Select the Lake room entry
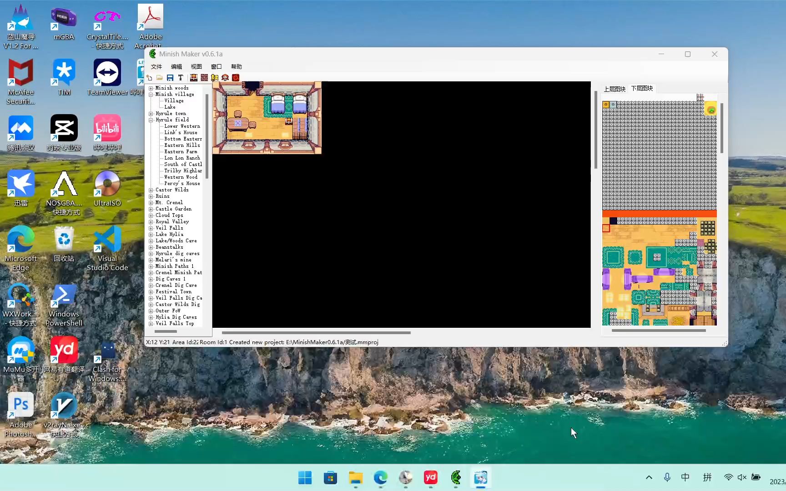This screenshot has width=786, height=491. [x=170, y=107]
